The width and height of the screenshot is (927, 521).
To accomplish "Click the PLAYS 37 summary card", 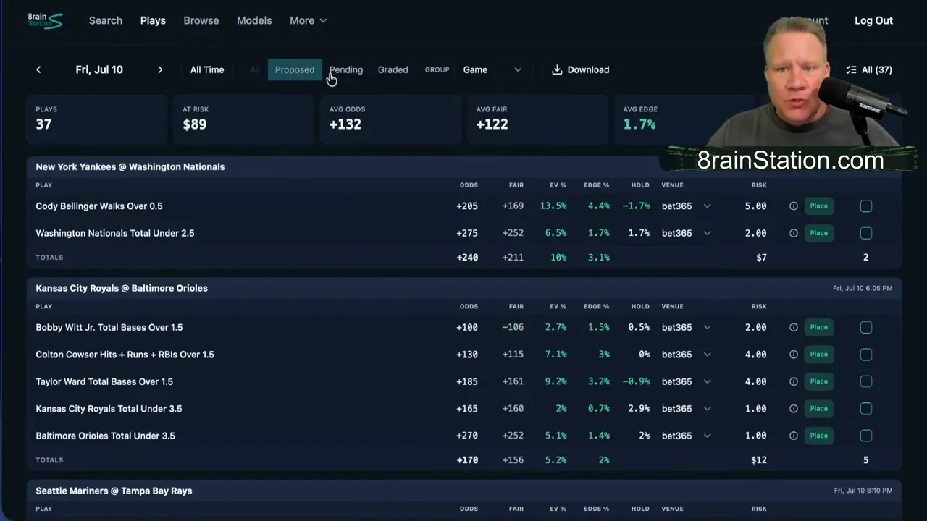I will click(97, 118).
